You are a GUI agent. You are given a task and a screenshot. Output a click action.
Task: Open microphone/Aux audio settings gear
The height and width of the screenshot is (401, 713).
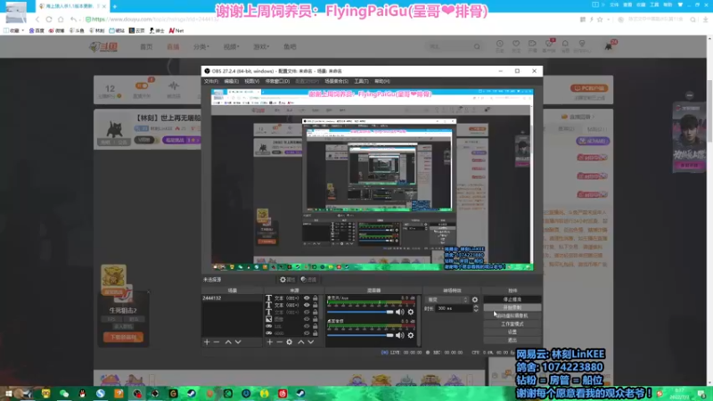[411, 312]
